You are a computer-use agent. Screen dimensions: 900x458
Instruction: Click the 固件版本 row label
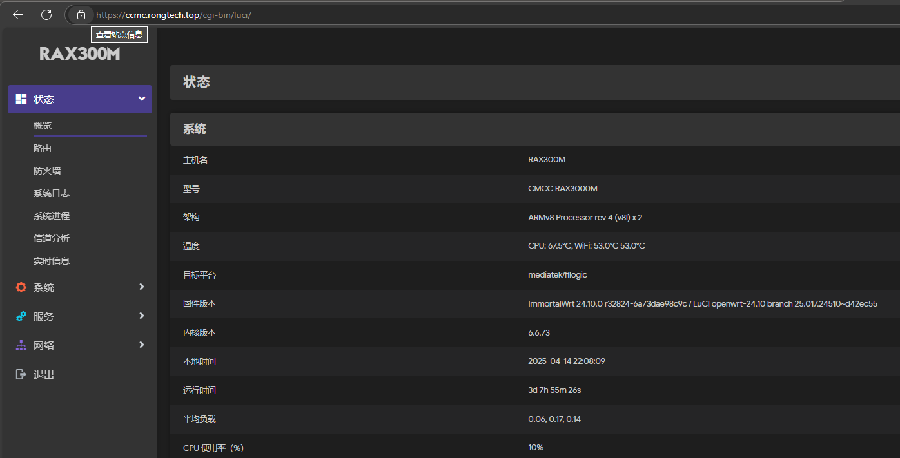pyautogui.click(x=200, y=303)
